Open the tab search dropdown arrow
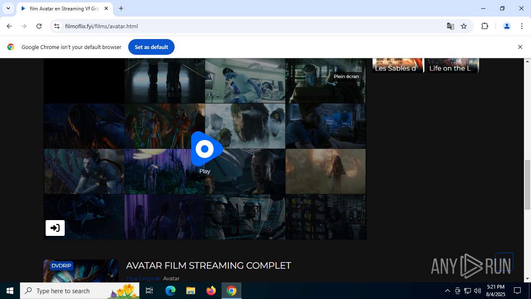The width and height of the screenshot is (531, 299). pyautogui.click(x=8, y=8)
